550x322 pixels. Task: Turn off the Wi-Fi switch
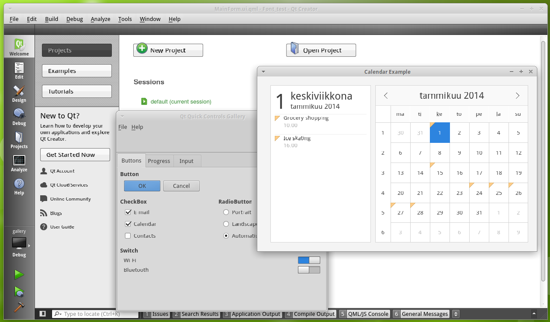tap(309, 260)
